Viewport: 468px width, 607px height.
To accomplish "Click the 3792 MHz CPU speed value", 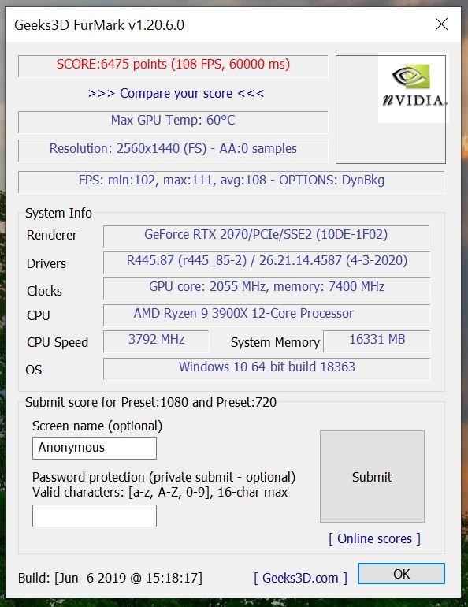I will (x=156, y=341).
